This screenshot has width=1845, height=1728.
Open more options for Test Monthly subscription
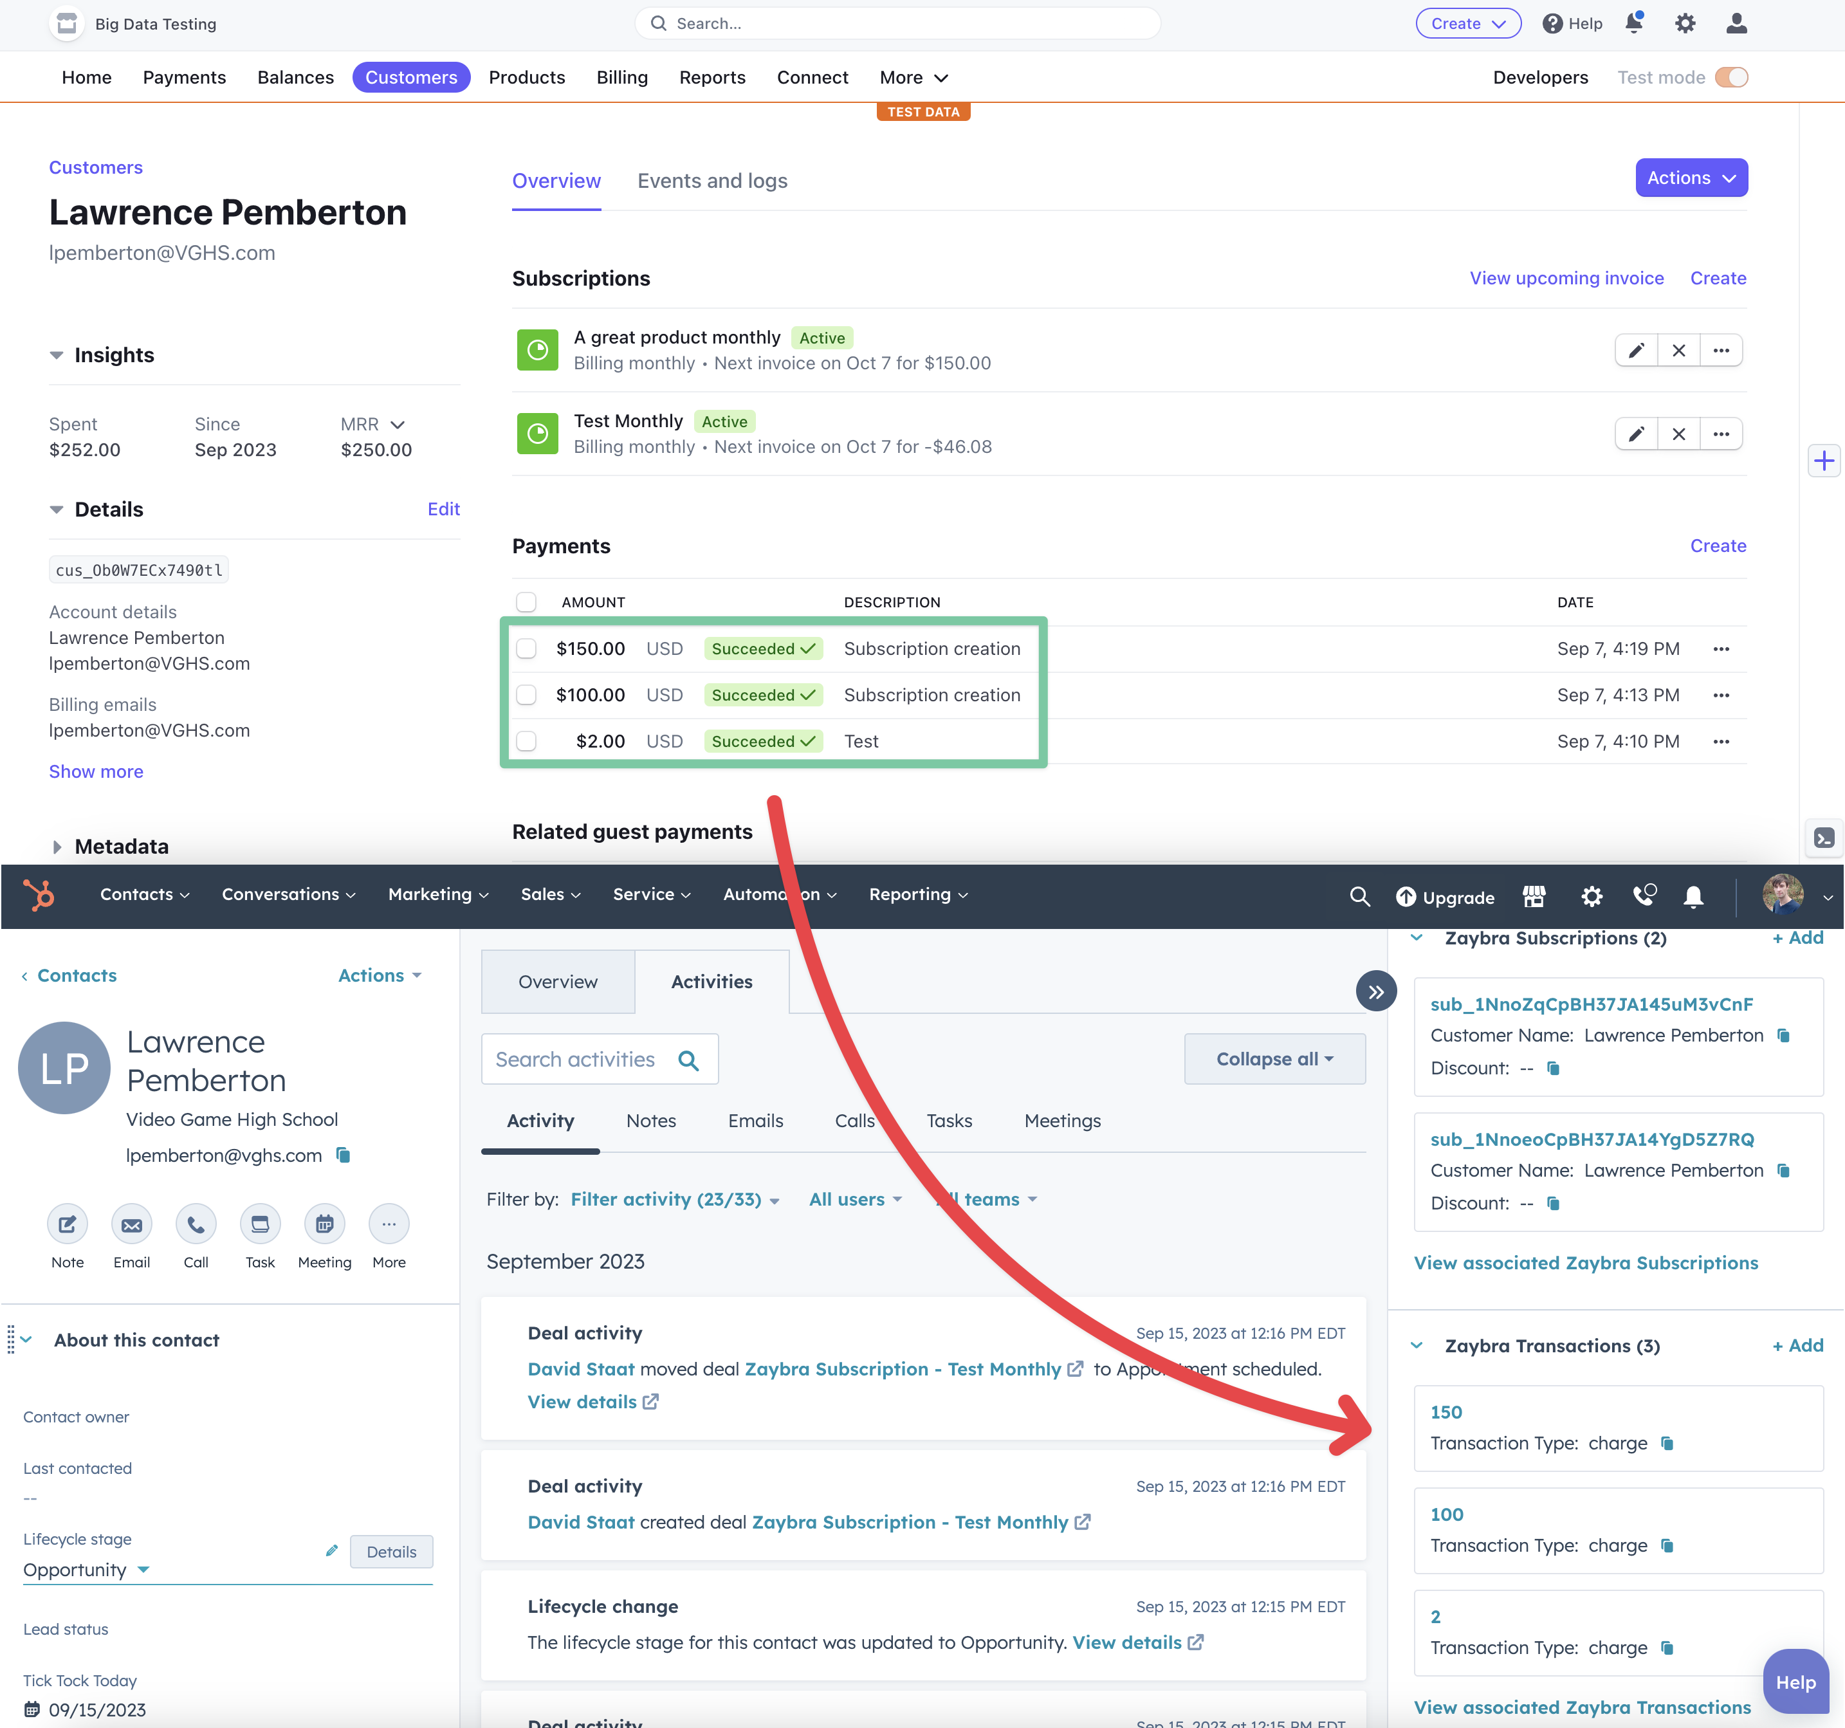click(1721, 434)
